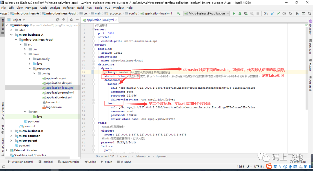313x171 pixels.
Task: Open the Refactor menu
Action: click(x=69, y=8)
